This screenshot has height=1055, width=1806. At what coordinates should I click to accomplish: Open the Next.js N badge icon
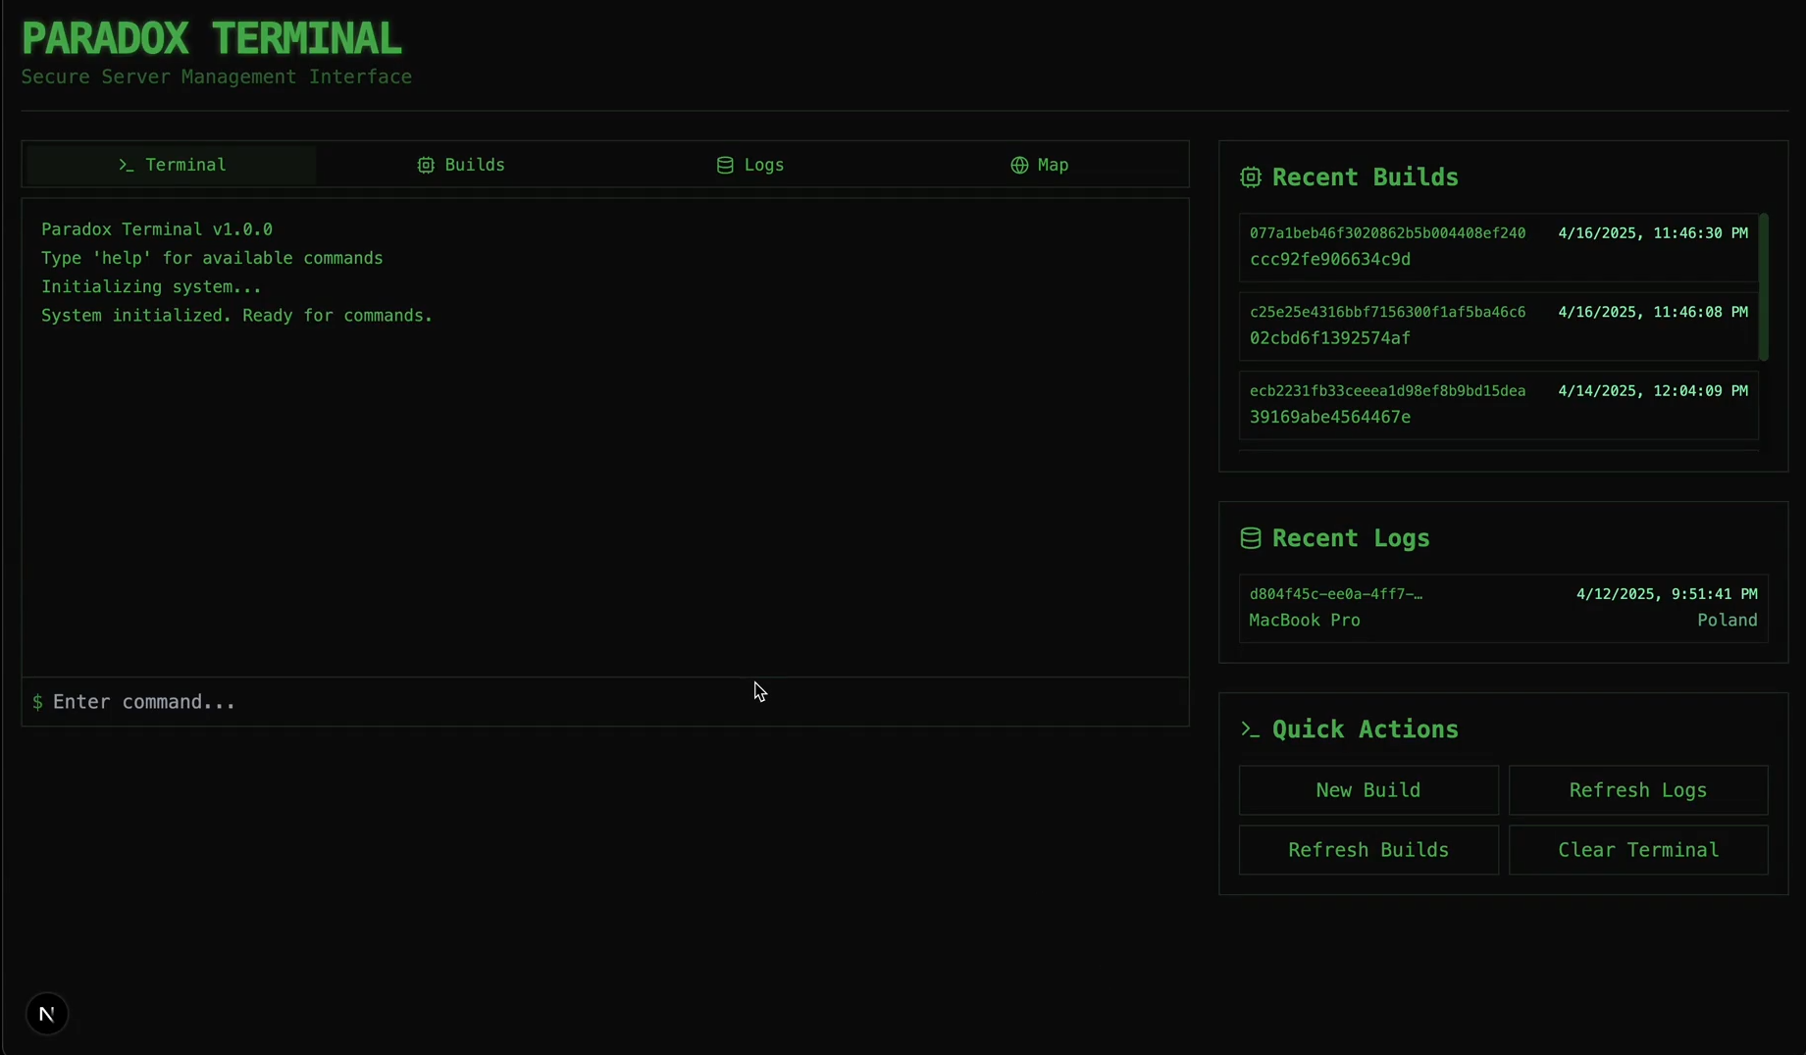[x=47, y=1014]
